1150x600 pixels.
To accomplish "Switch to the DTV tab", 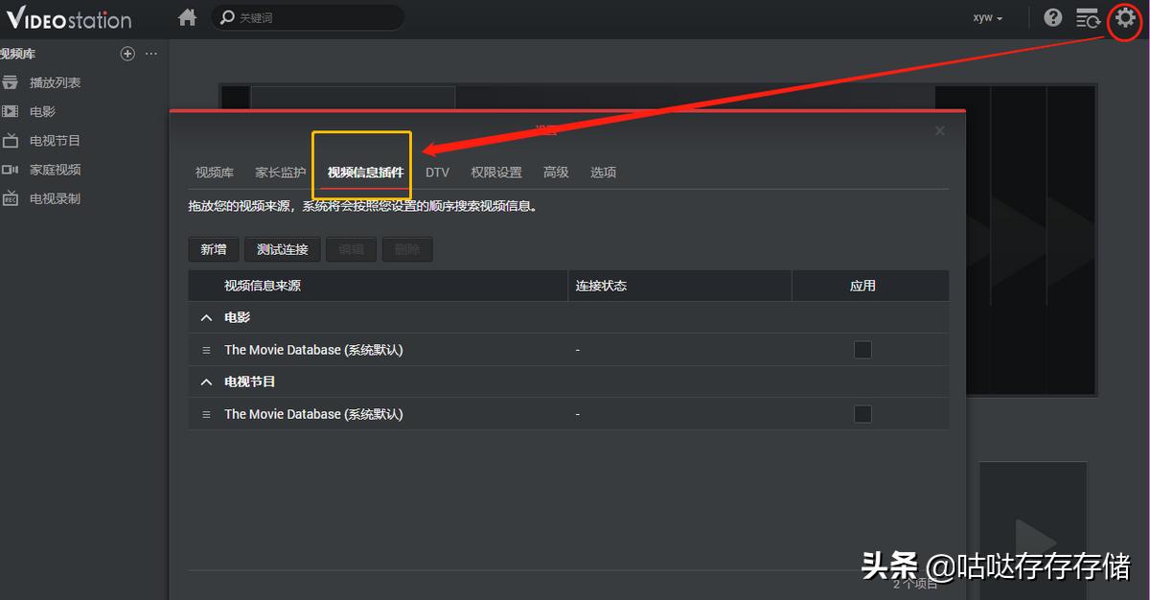I will point(437,173).
